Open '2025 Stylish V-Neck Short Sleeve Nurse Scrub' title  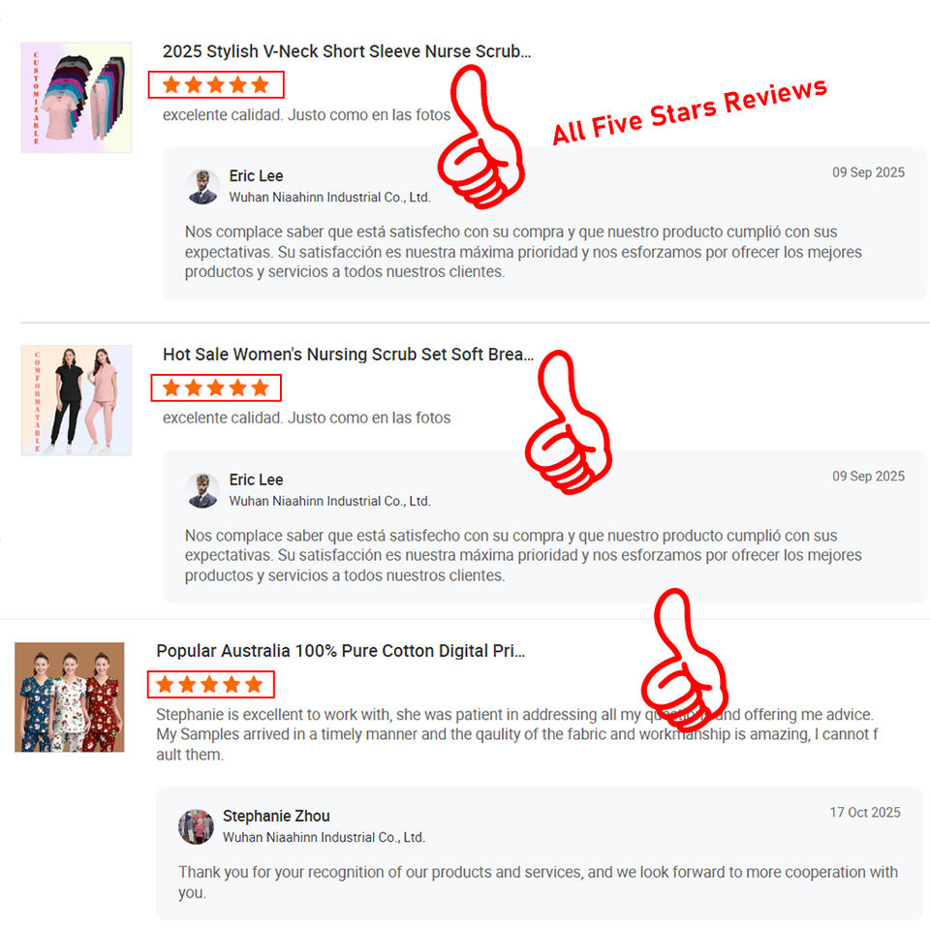point(347,51)
